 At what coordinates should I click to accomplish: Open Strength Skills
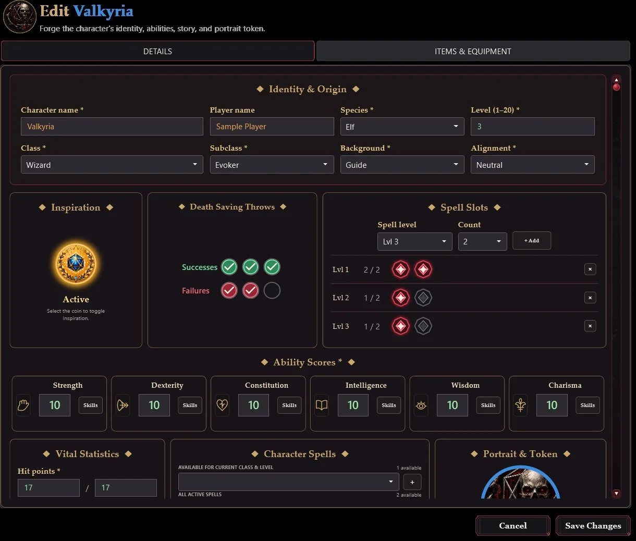[x=91, y=405]
